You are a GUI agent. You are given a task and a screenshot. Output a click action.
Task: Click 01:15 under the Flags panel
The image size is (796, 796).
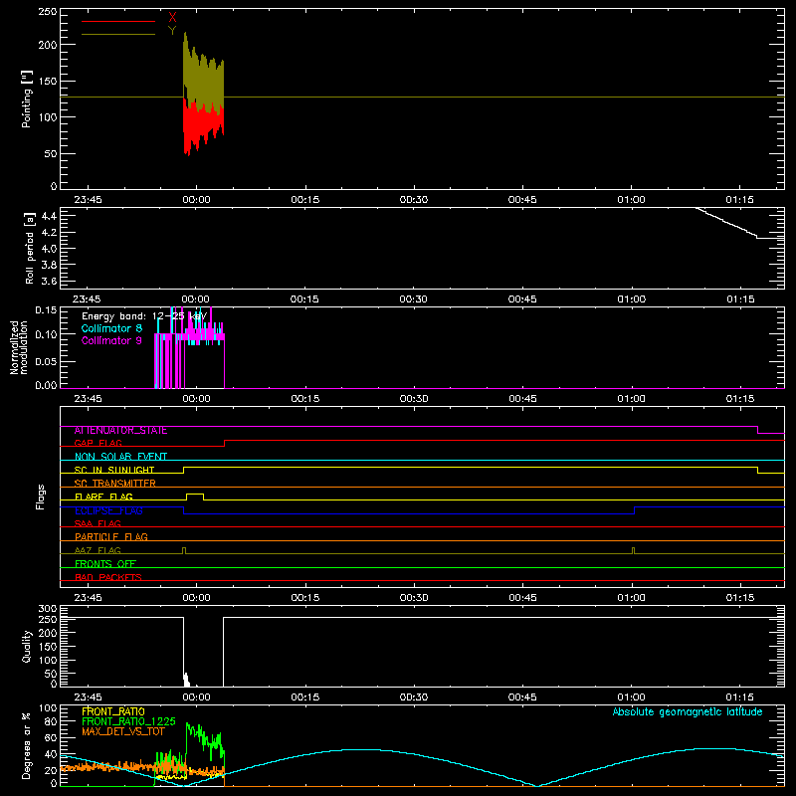tap(740, 598)
